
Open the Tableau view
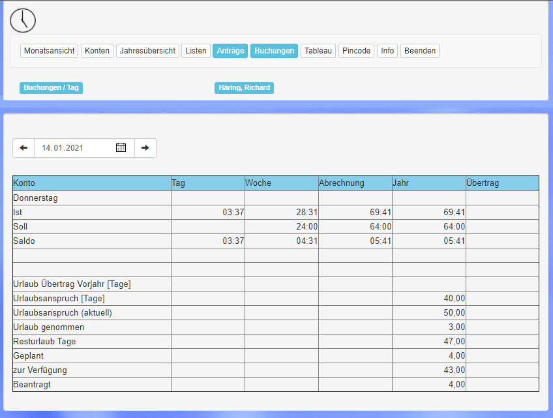[x=318, y=51]
